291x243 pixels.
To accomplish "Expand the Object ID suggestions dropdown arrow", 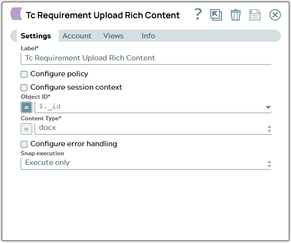I will click(268, 107).
